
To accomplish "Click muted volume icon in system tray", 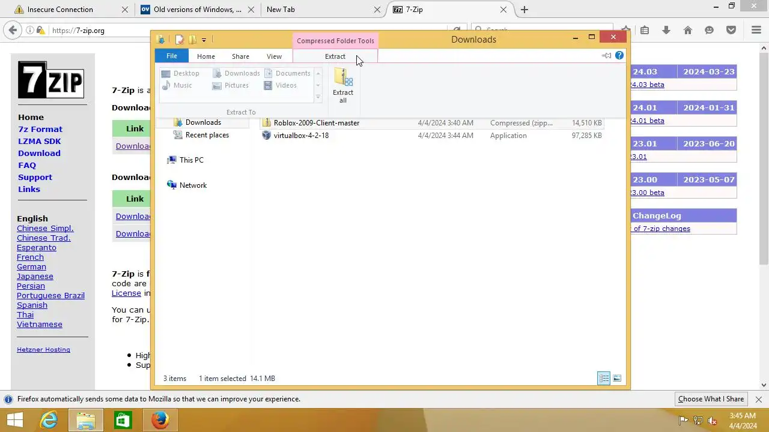I will click(x=713, y=421).
